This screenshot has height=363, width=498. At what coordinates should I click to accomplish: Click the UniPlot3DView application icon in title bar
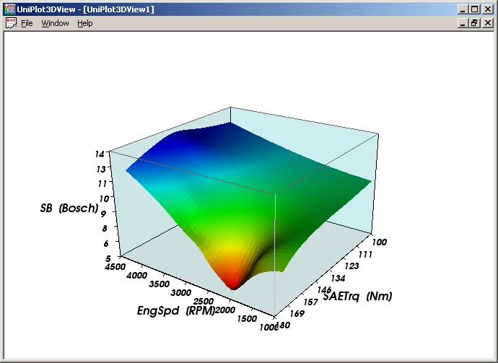(10, 9)
